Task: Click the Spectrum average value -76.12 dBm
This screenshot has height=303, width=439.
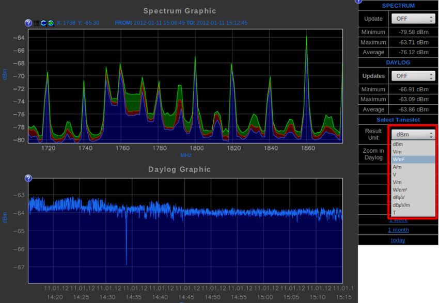Action: pos(414,52)
